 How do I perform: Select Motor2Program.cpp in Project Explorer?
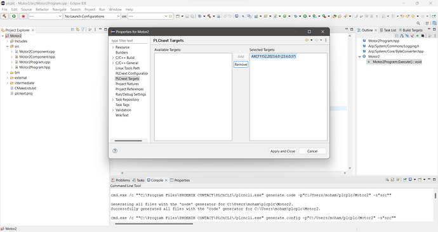(35, 62)
